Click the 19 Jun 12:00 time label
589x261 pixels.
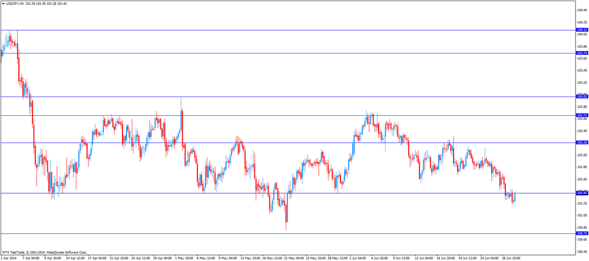pos(468,259)
